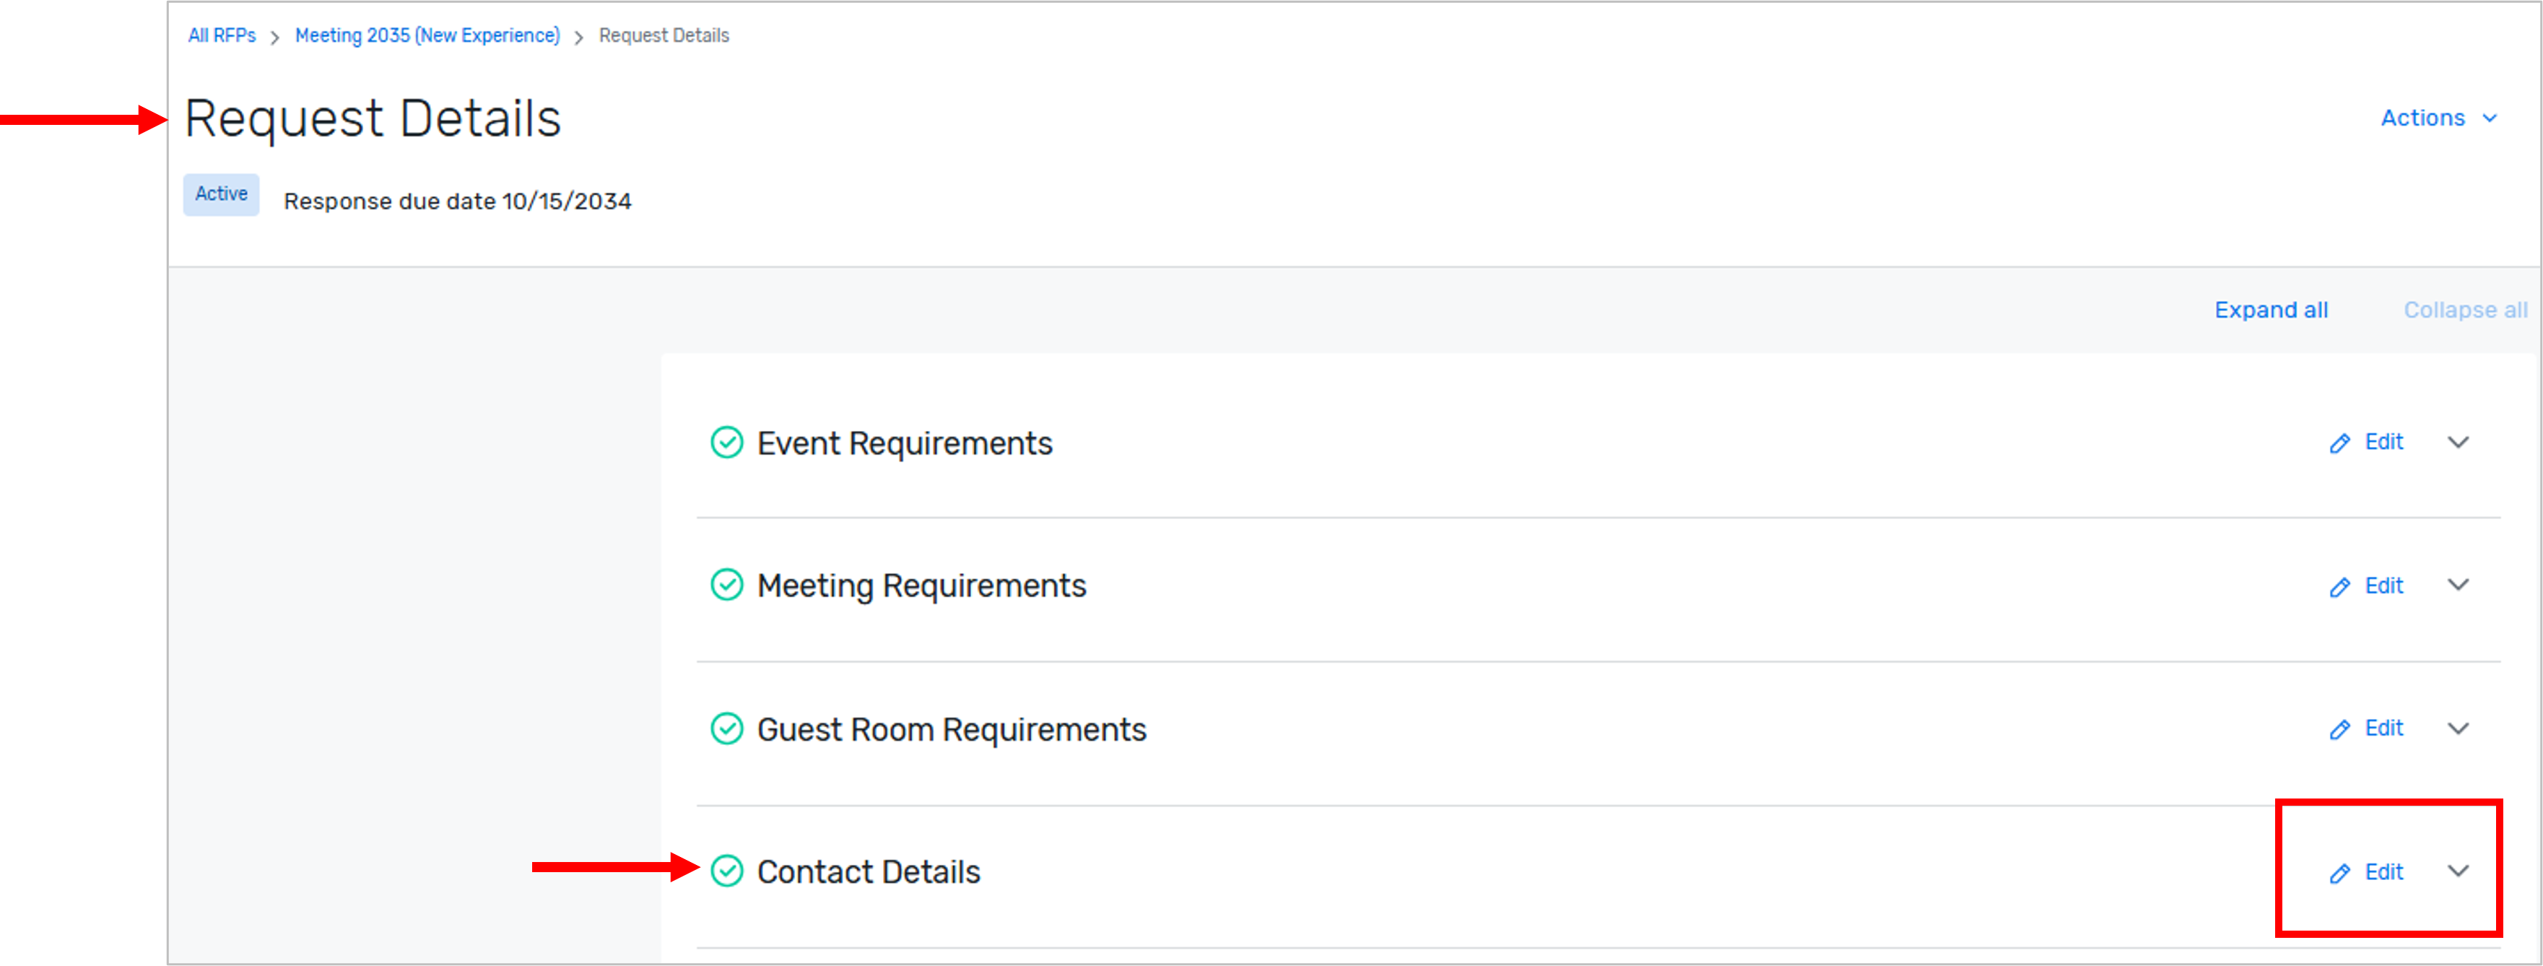Screen dimensions: 2543x966
Task: Click the Active status badge
Action: coord(220,193)
